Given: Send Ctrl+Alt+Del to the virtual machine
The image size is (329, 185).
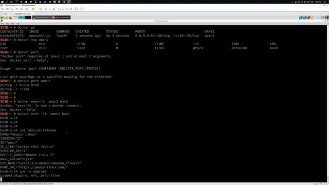Looking at the screenshot, I should (41, 9).
